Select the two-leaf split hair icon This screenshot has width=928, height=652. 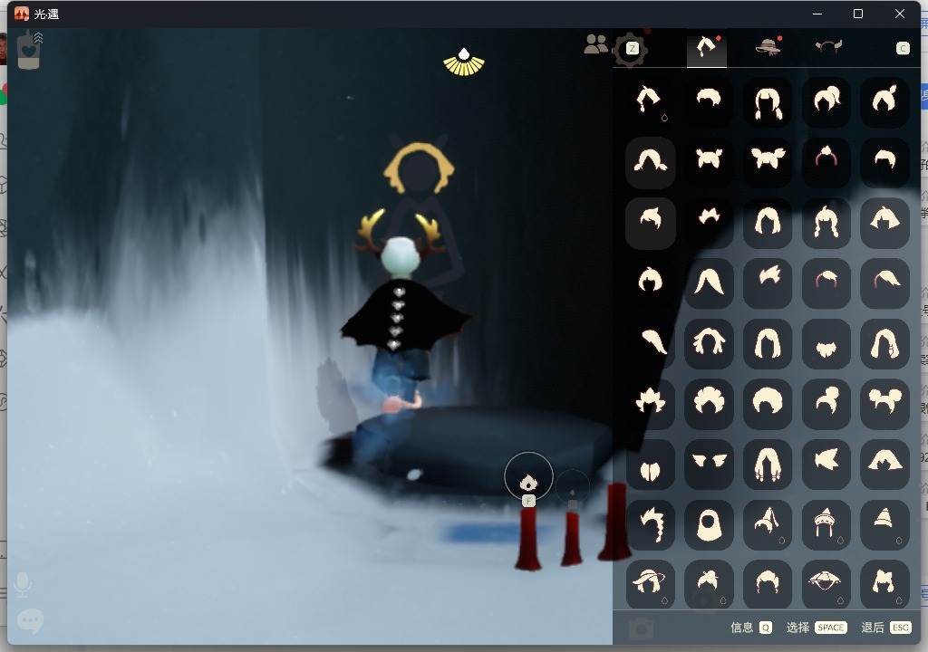(651, 464)
